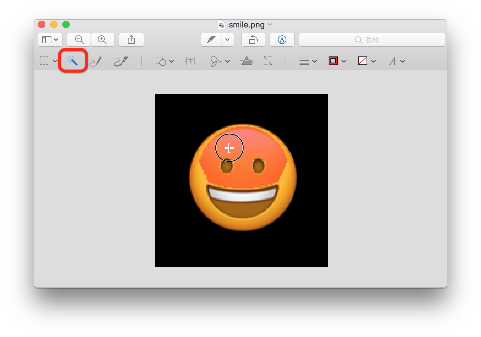The image size is (481, 337).
Task: Click the Share button
Action: click(x=131, y=40)
